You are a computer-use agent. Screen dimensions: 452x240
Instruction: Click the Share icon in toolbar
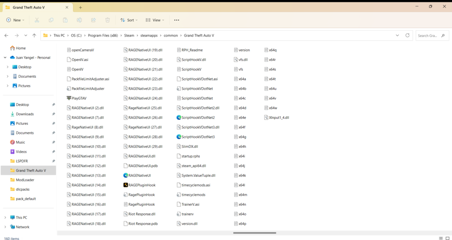[94, 20]
